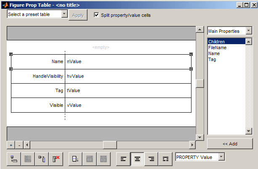Screen dimensions: 258x169
Task: Click the plus zoom button
Action: (x=11, y=145)
